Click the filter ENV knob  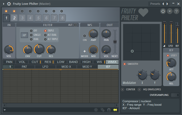point(28,50)
